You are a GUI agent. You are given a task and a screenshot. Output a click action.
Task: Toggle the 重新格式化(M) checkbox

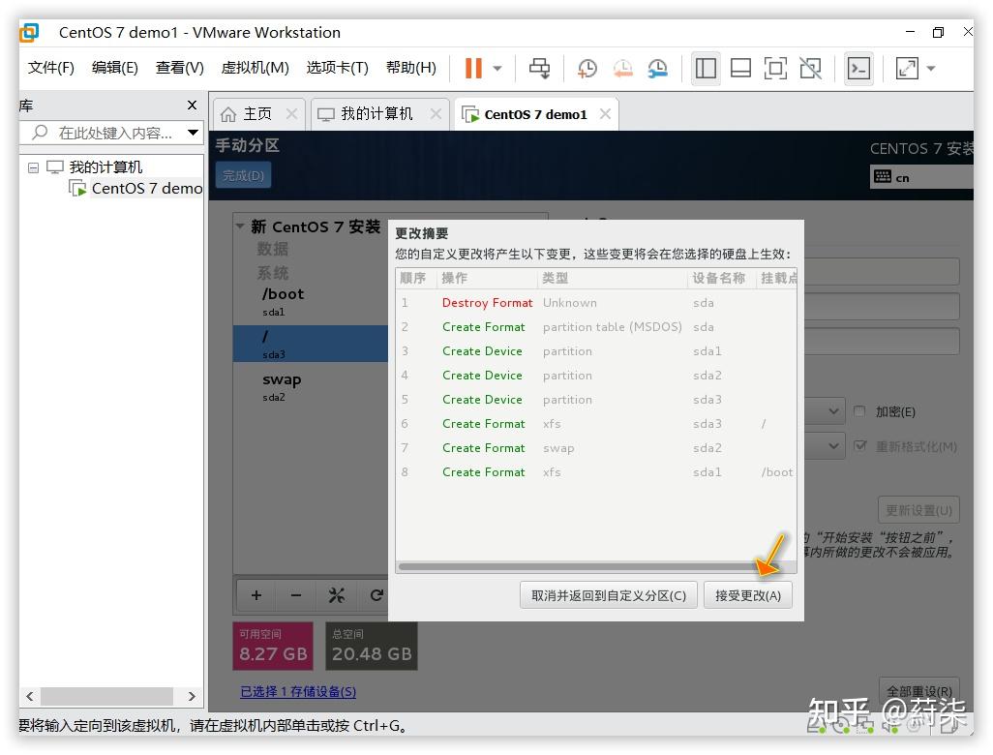click(x=859, y=446)
